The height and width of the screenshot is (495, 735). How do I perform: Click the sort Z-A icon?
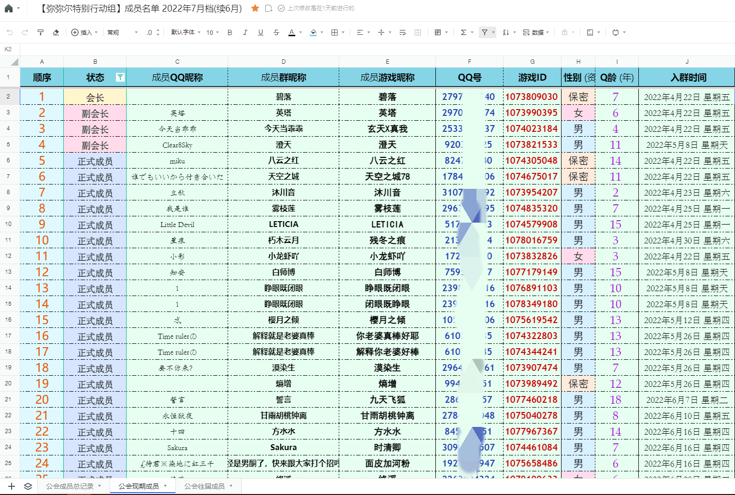[x=505, y=32]
